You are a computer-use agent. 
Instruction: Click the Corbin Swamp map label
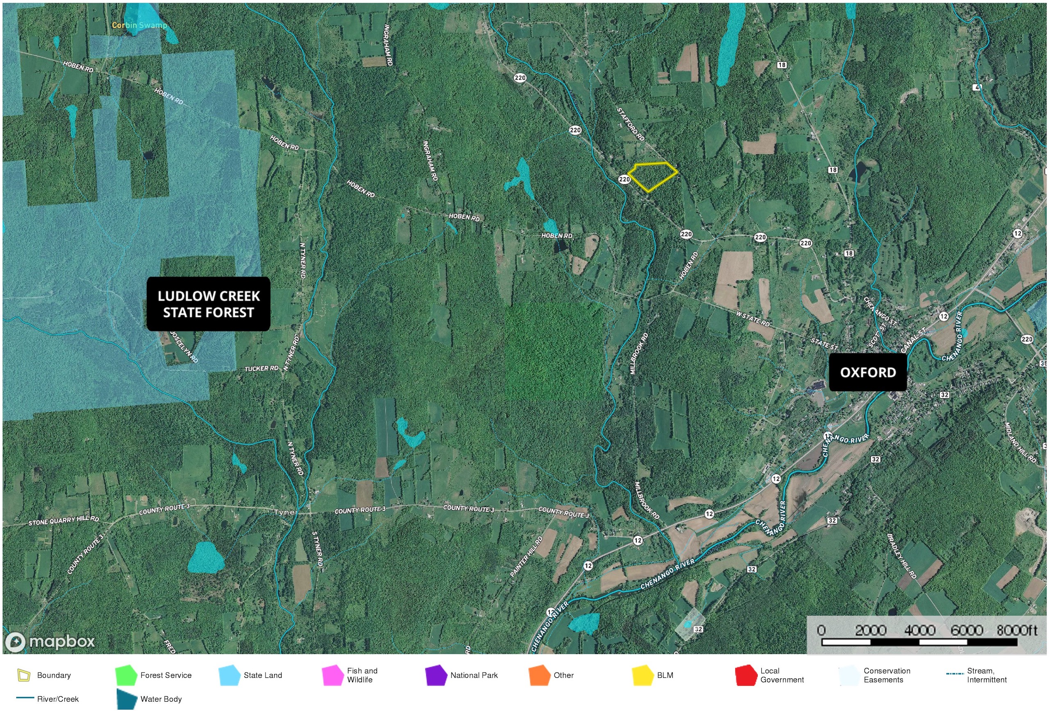(x=139, y=25)
